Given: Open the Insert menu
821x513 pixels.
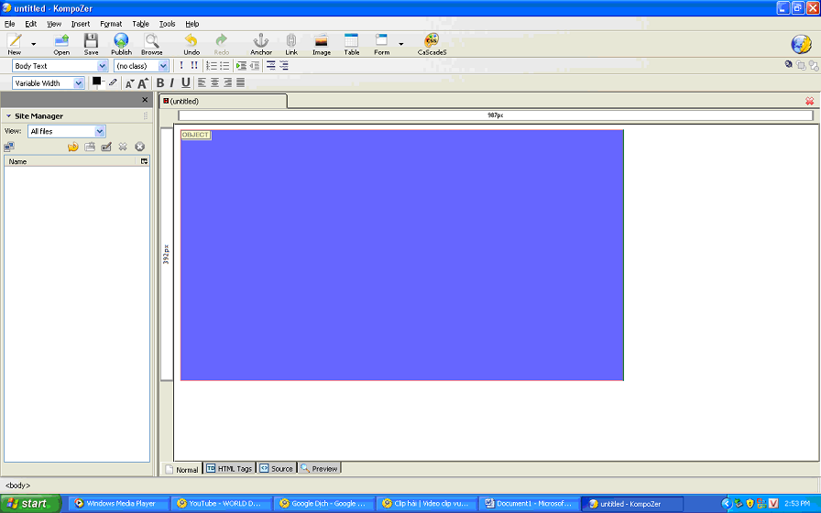Looking at the screenshot, I should tap(81, 24).
